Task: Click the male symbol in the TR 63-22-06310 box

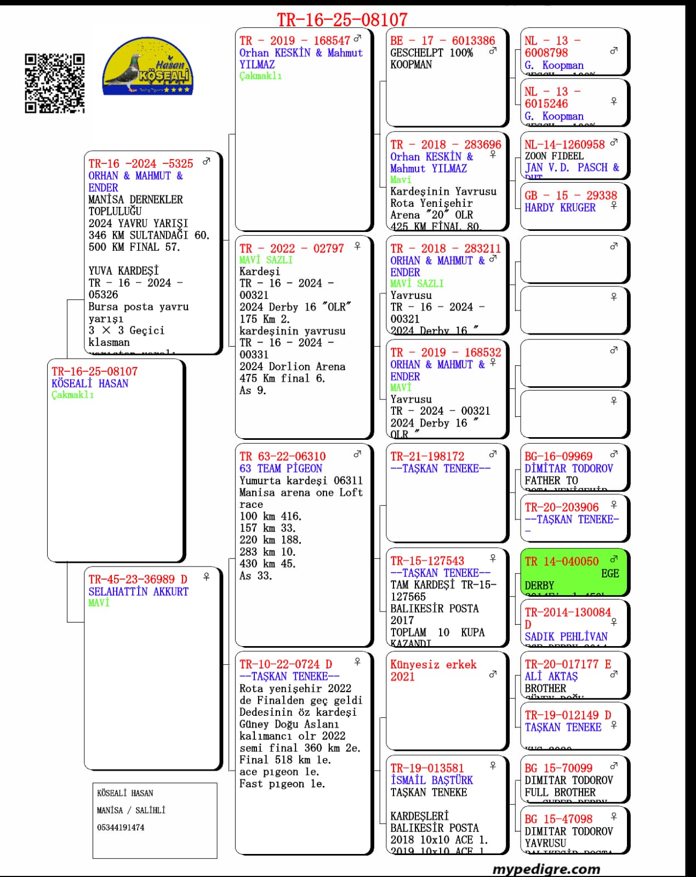Action: pos(357,454)
